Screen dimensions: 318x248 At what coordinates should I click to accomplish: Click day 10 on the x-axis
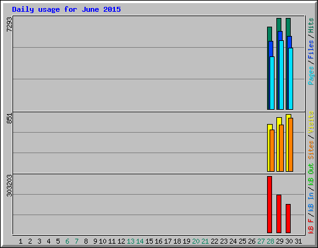pyautogui.click(x=102, y=241)
